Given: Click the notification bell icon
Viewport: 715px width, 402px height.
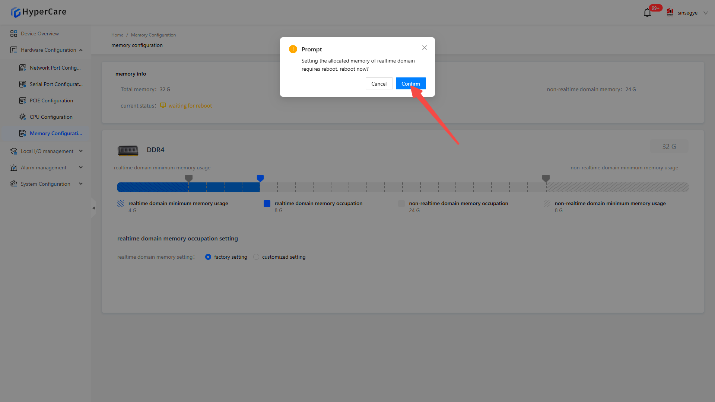Looking at the screenshot, I should (647, 13).
